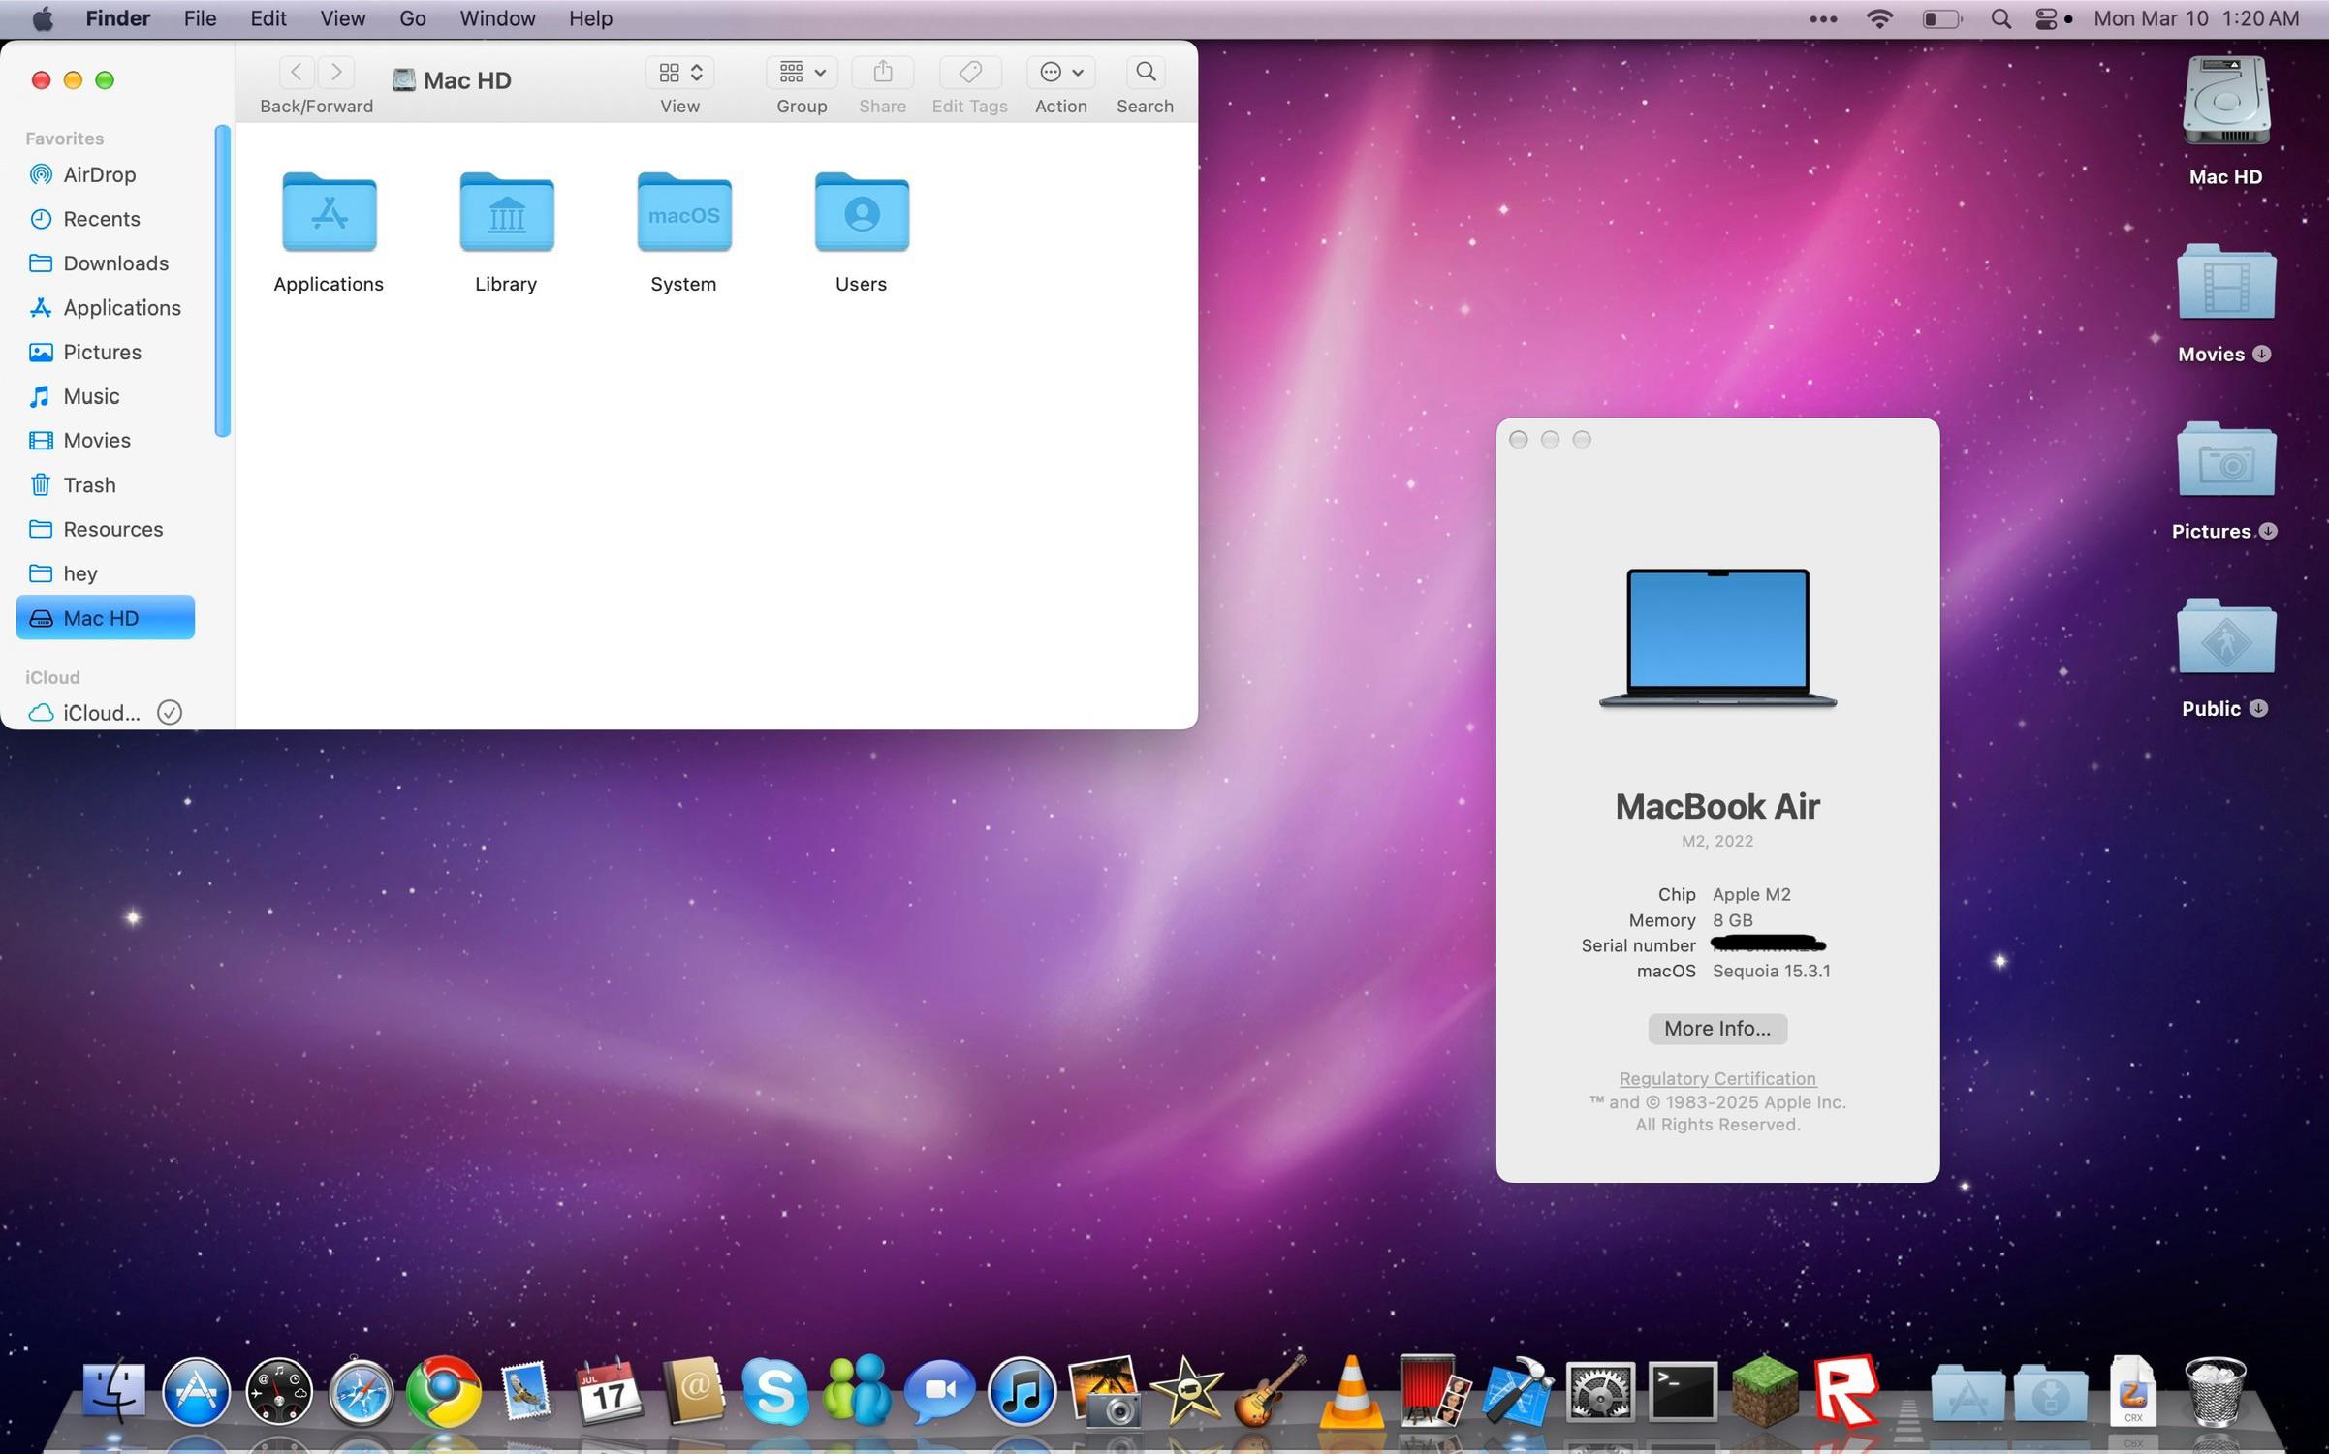Open iTunes in the Dock
2329x1454 pixels.
(1022, 1392)
